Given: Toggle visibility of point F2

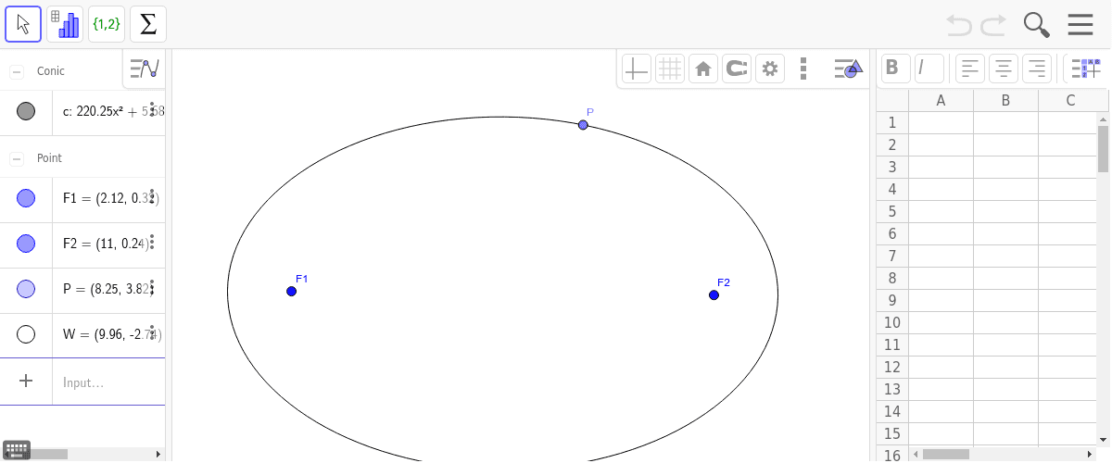Looking at the screenshot, I should [26, 244].
